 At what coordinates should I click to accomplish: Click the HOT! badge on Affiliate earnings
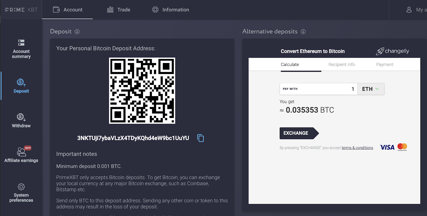28,148
